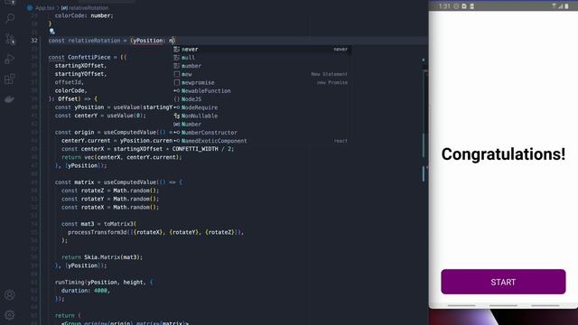Screen dimensions: 578x325
Task: Select the 'never' autocomplete suggestion
Action: [262, 49]
